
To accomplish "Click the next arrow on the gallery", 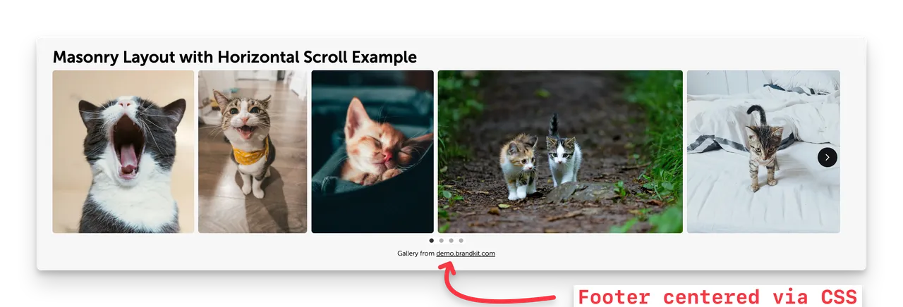I will click(827, 158).
